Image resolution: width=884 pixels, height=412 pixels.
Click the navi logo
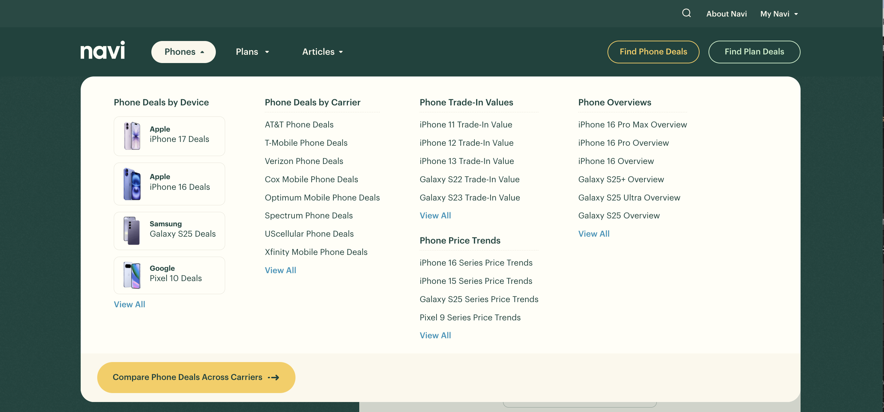pyautogui.click(x=103, y=51)
